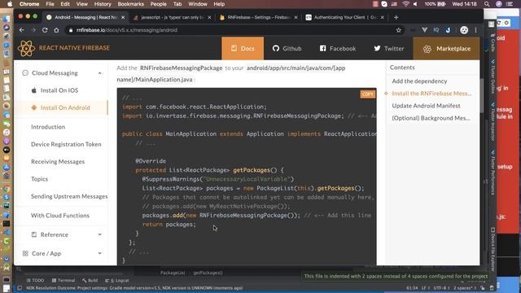Viewport: 521px width, 293px height.
Task: Close the Authenticating Your Client tab
Action: coord(382,17)
